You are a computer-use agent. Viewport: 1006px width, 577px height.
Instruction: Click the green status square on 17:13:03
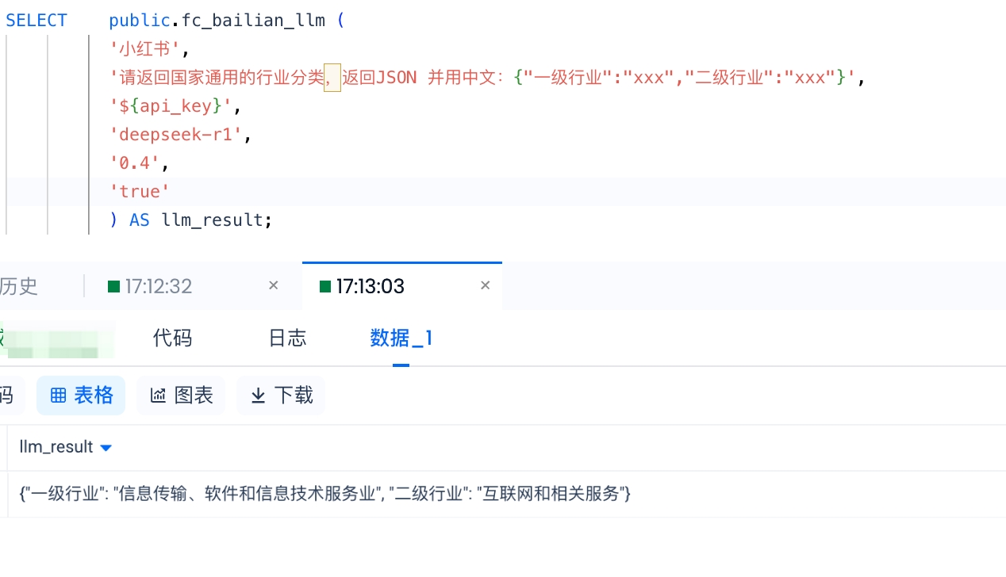(324, 286)
